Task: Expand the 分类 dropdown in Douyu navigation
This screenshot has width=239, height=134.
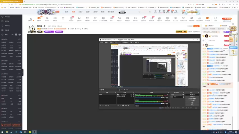Action: pyautogui.click(x=80, y=12)
